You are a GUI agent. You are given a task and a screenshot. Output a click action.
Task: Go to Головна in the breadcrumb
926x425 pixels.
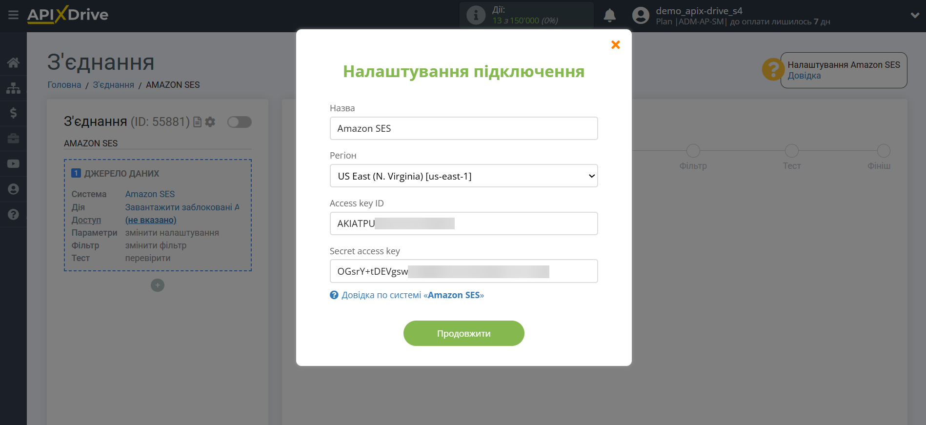coord(64,85)
